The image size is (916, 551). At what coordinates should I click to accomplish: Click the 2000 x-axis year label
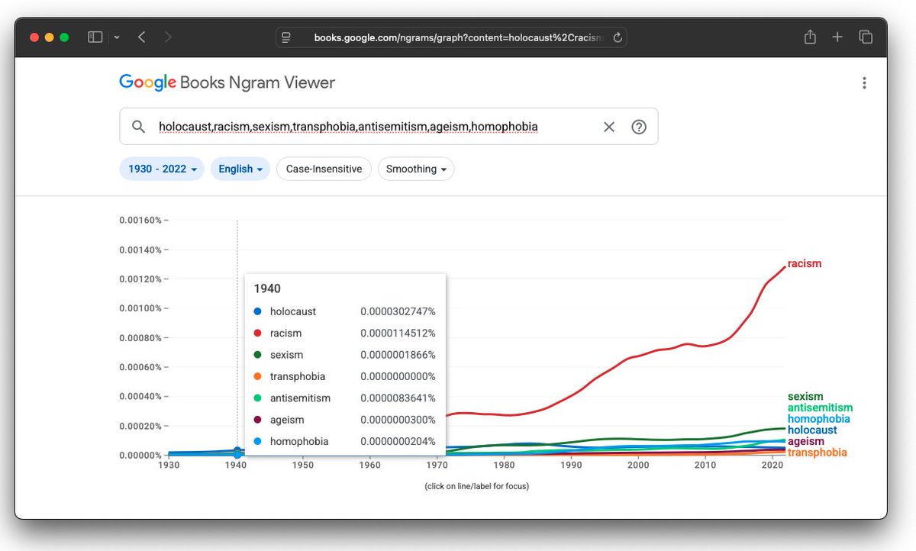[x=638, y=465]
